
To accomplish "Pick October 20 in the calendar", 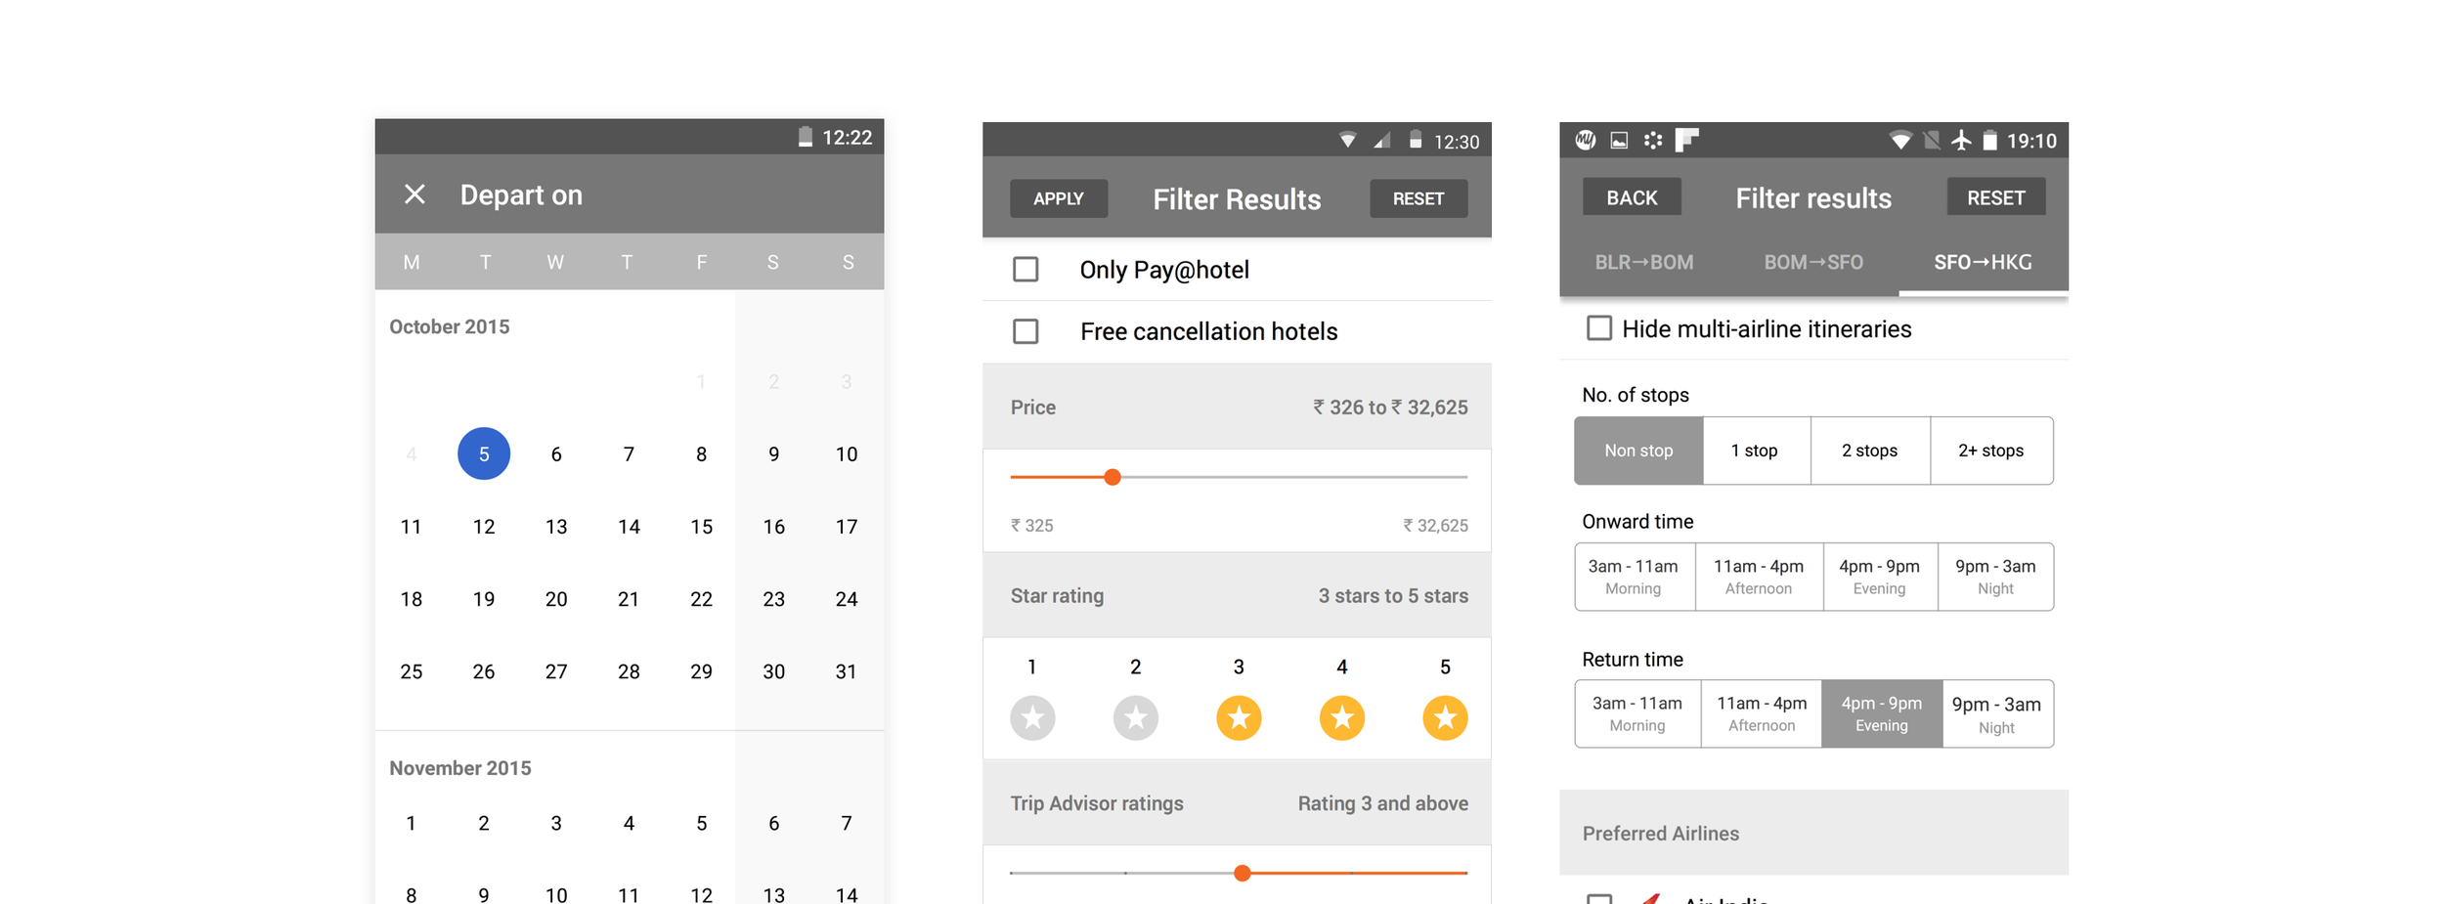I will click(556, 599).
